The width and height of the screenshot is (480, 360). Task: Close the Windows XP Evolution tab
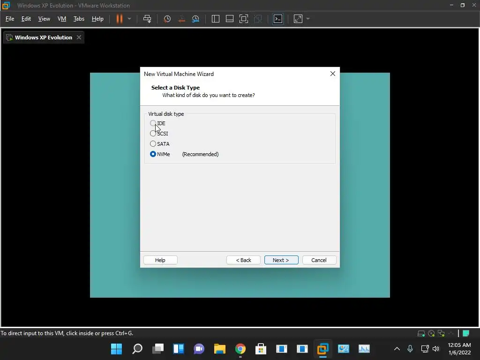click(x=79, y=37)
